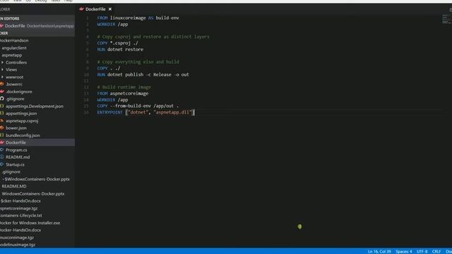Collapse the Open Editors section header
Viewport: 452px width, 254px height.
[x=37, y=18]
